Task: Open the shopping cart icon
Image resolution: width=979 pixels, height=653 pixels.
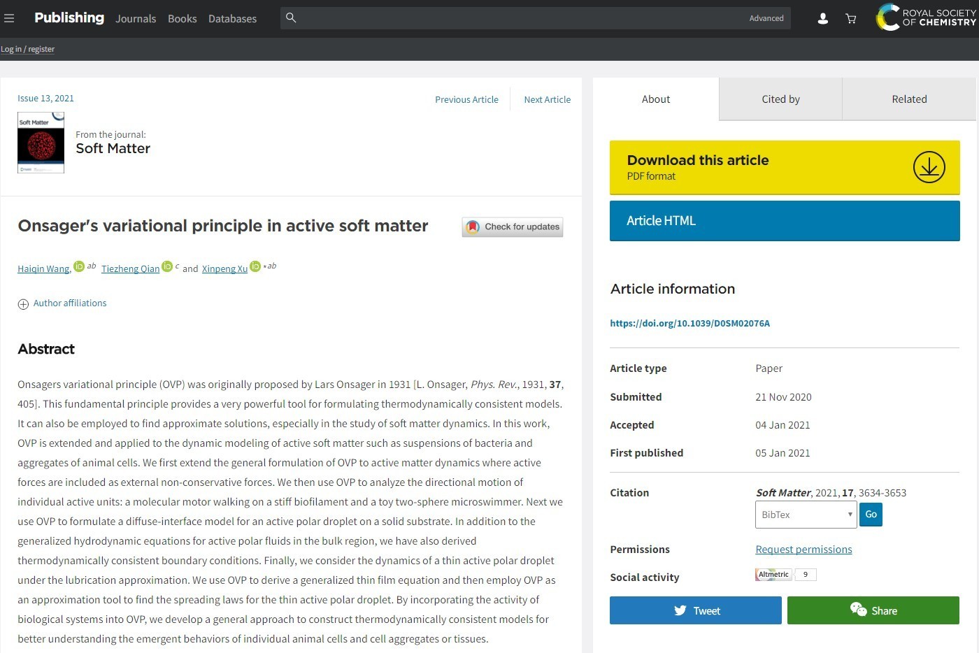Action: click(x=851, y=19)
